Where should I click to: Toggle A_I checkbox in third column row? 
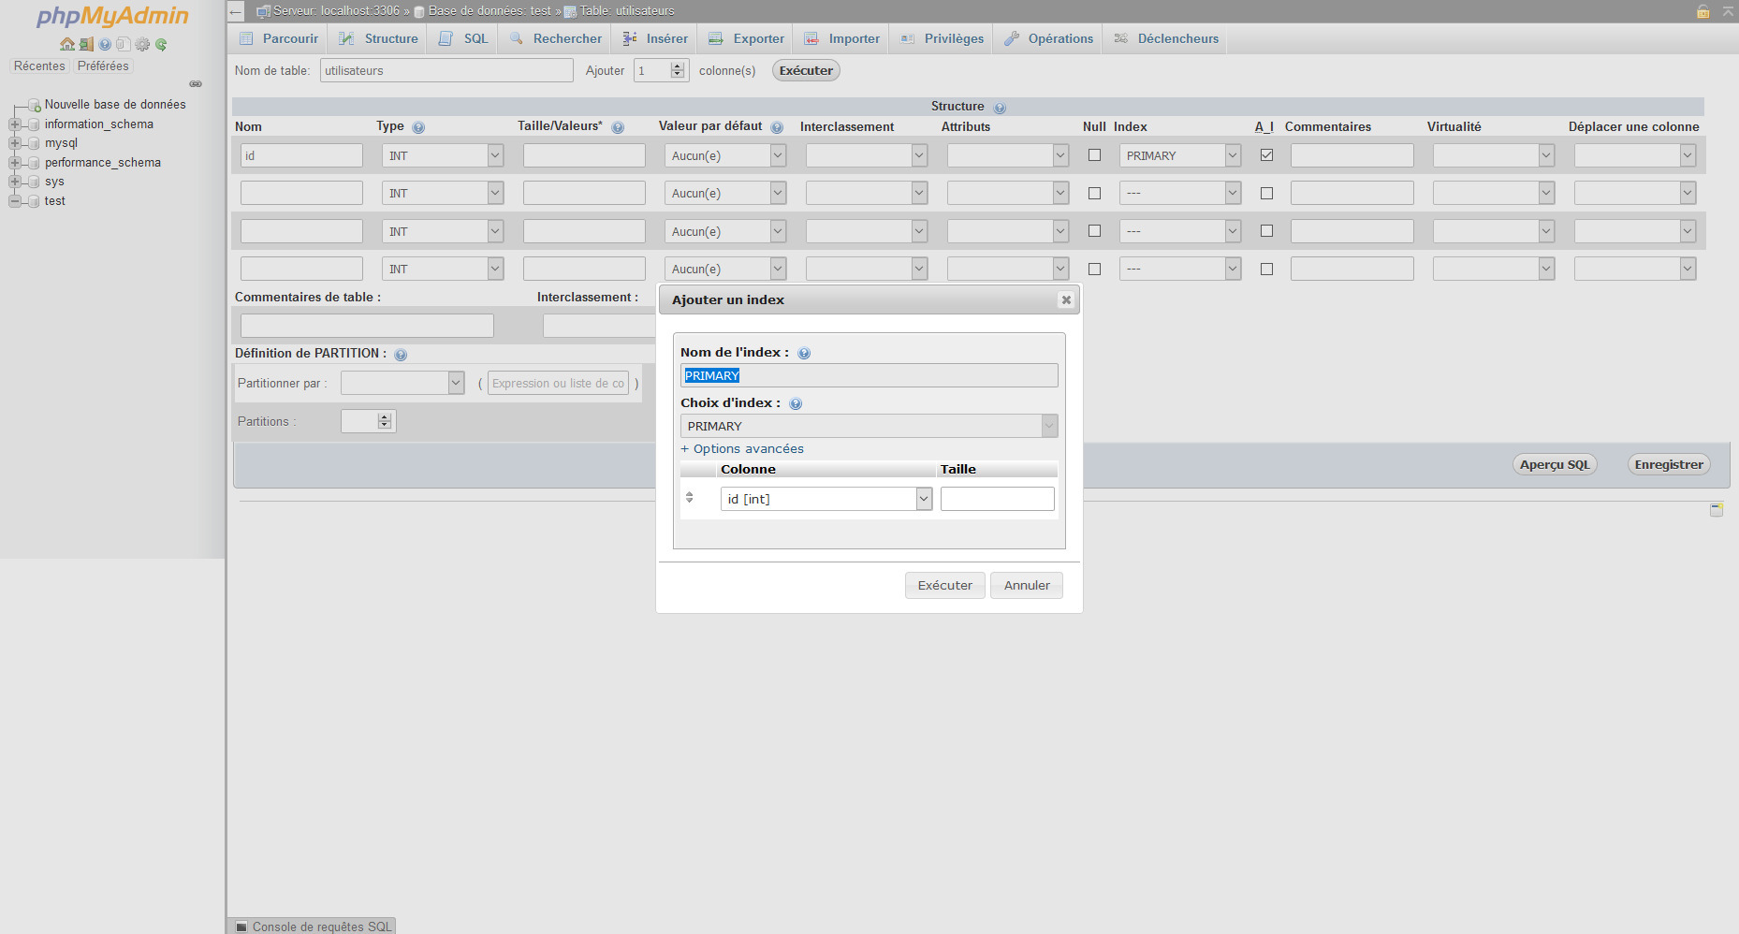[x=1266, y=230]
